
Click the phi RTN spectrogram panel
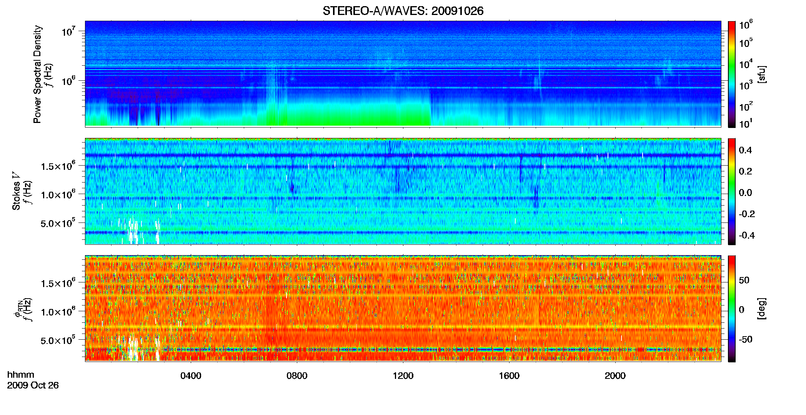tap(403, 308)
